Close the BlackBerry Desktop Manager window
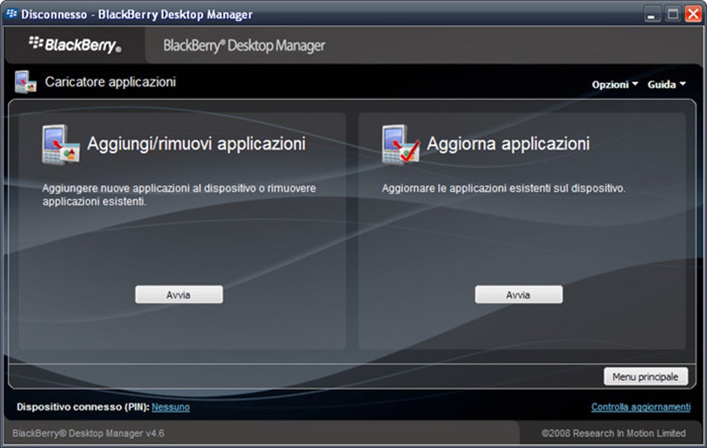The height and width of the screenshot is (448, 707). pyautogui.click(x=693, y=14)
